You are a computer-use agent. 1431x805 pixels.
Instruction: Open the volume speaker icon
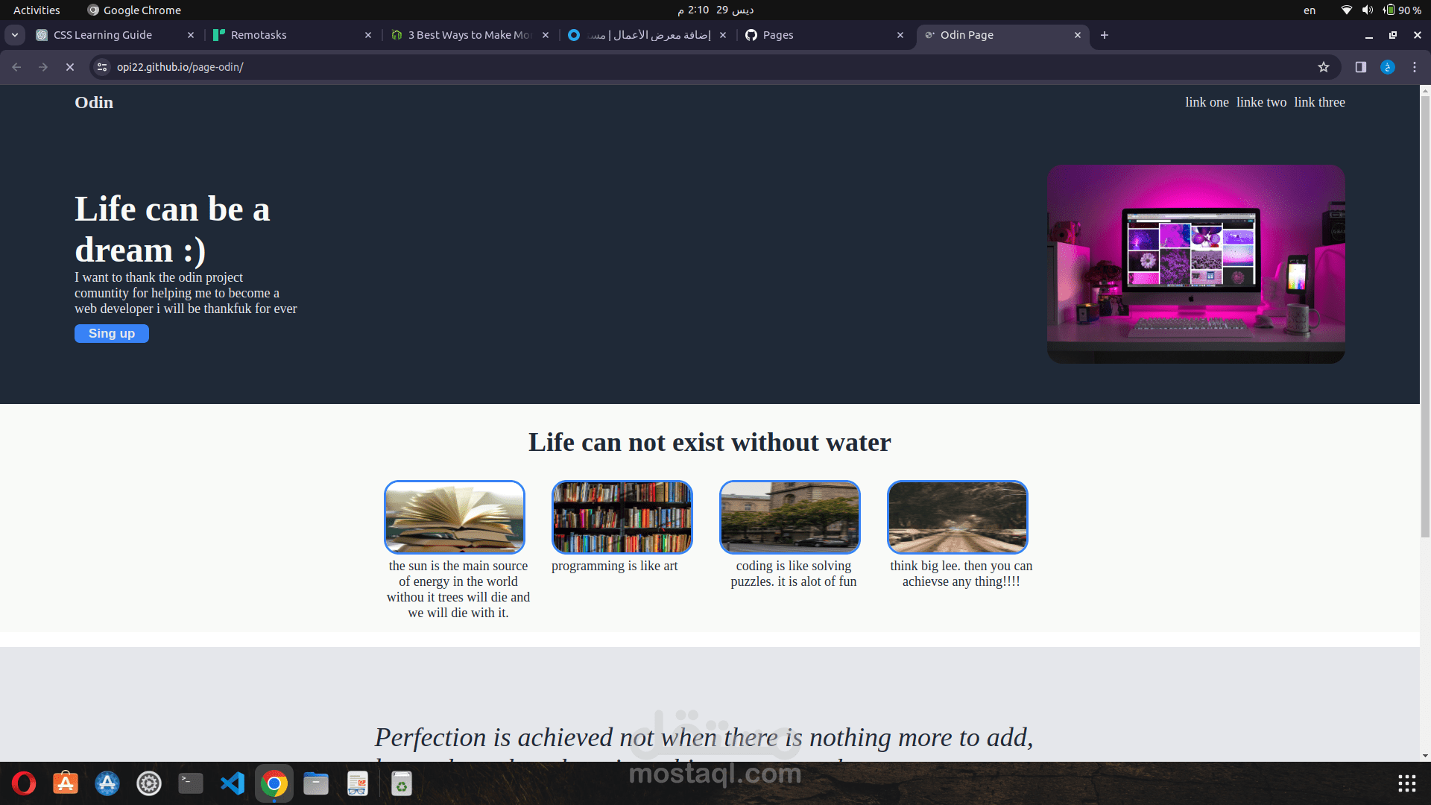coord(1367,10)
